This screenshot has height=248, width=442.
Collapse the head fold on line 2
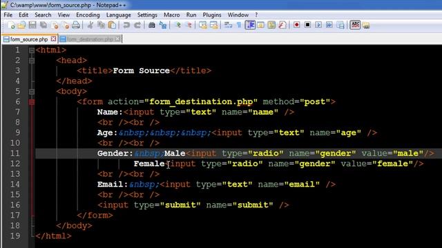32,61
